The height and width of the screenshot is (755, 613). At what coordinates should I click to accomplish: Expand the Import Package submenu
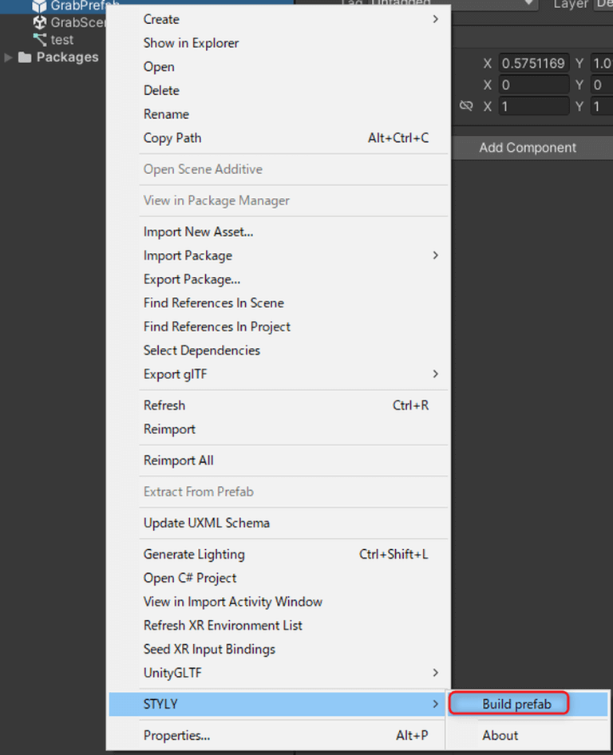coord(436,255)
